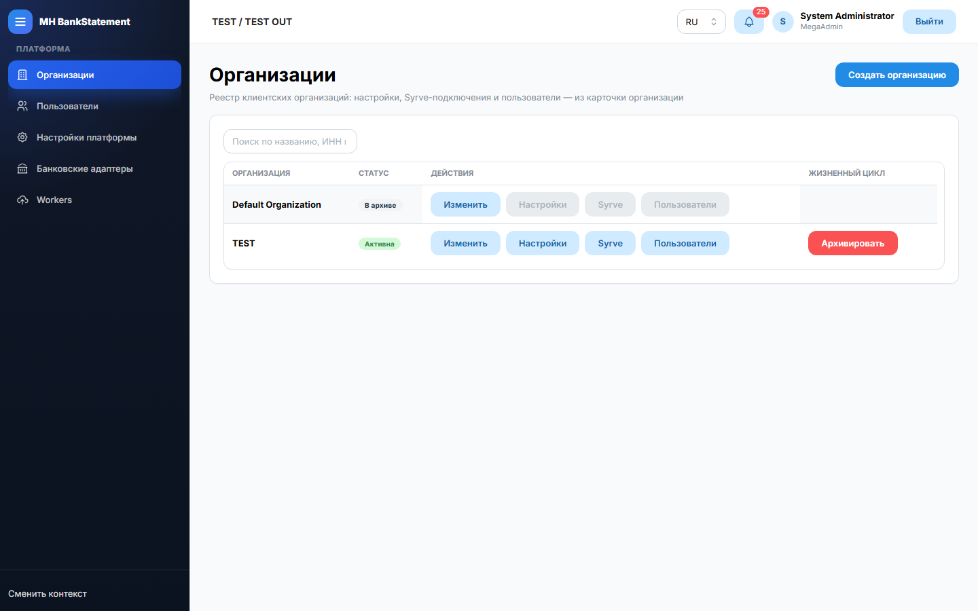Click the MegaAdmin role label
978x611 pixels.
821,27
